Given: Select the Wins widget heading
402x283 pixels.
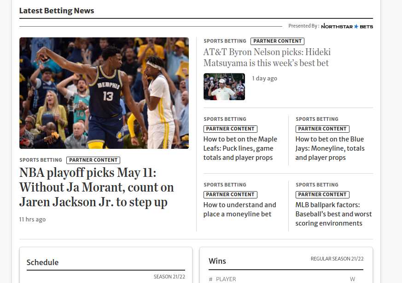Looking at the screenshot, I should [x=217, y=261].
